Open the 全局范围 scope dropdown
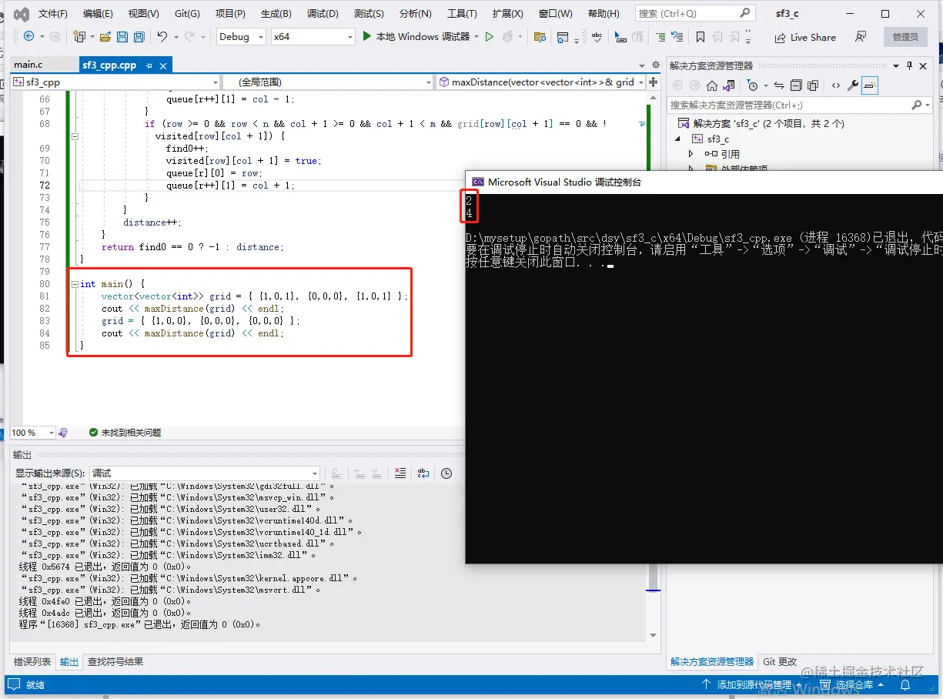943x699 pixels. 329,82
